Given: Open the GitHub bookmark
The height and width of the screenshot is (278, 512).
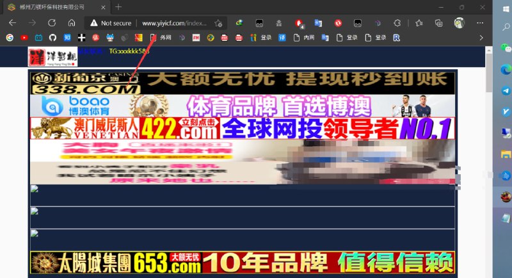Looking at the screenshot, I should (x=52, y=38).
